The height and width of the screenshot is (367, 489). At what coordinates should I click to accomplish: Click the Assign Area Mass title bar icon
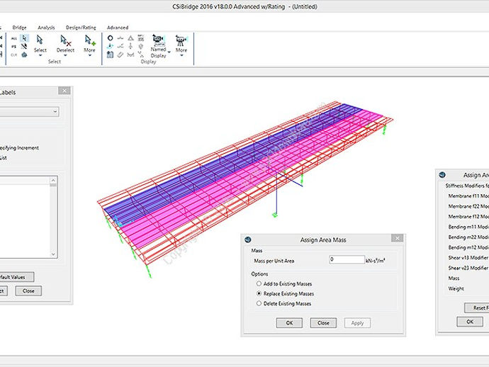tap(248, 239)
